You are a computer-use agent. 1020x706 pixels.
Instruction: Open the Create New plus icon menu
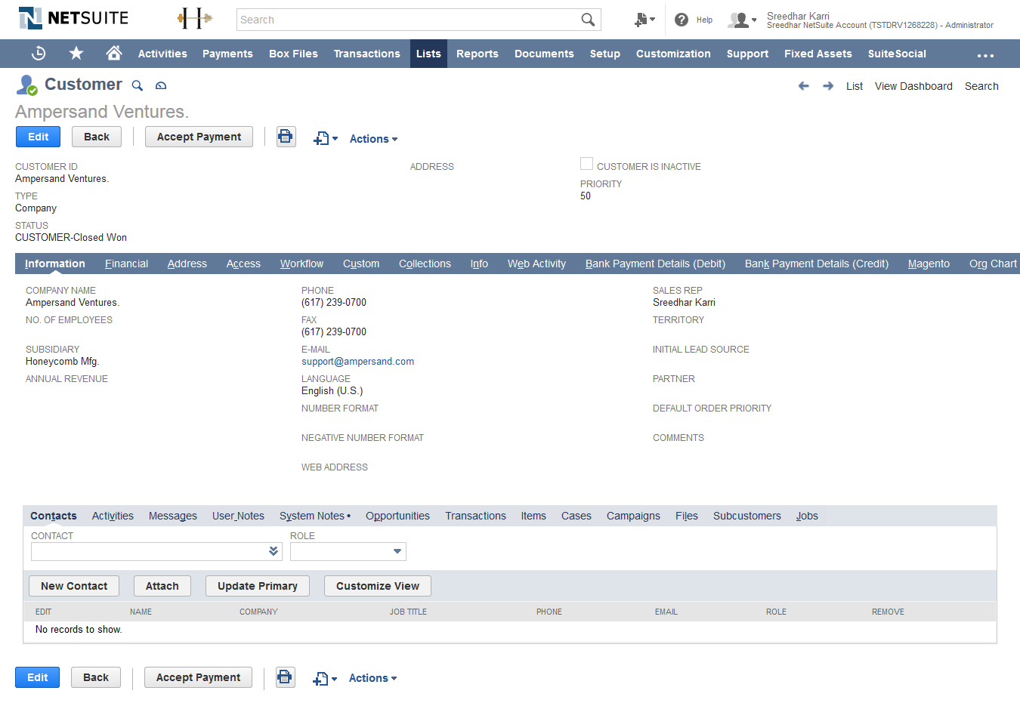tap(644, 20)
